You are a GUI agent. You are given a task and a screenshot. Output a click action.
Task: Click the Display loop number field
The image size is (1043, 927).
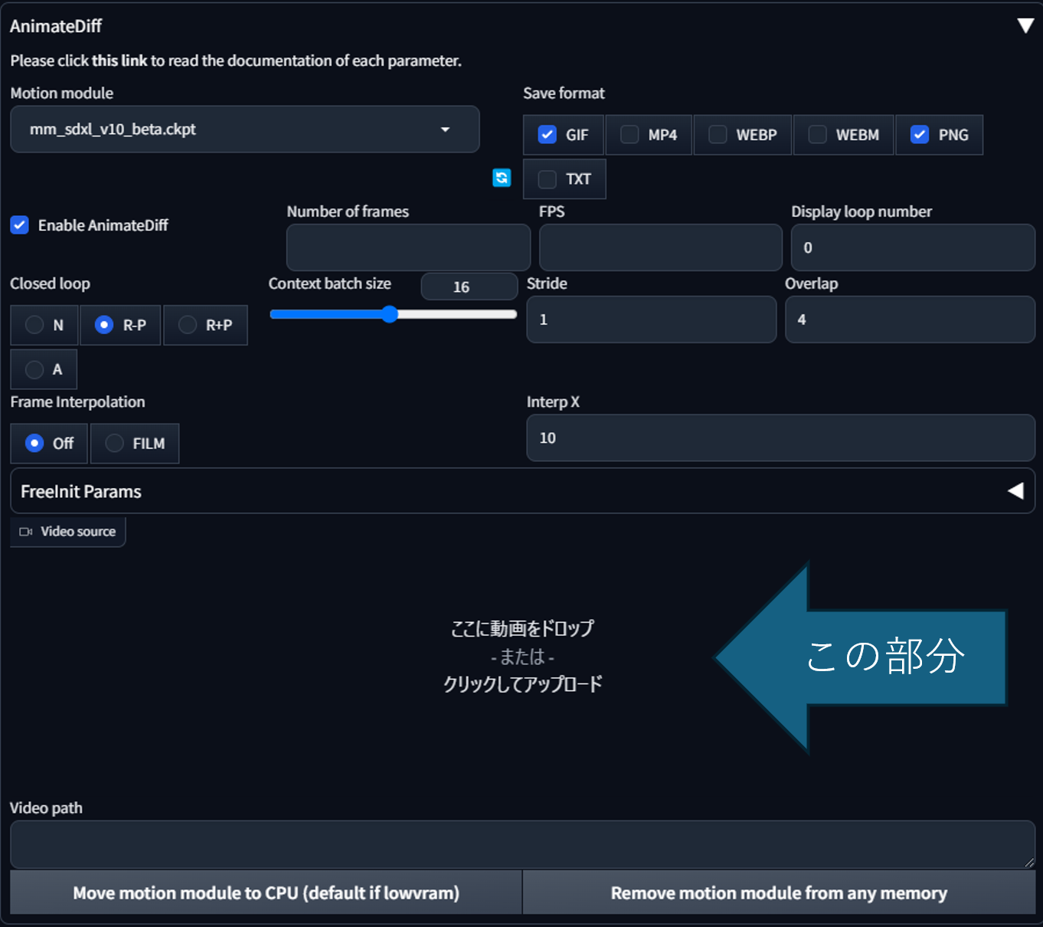[913, 247]
